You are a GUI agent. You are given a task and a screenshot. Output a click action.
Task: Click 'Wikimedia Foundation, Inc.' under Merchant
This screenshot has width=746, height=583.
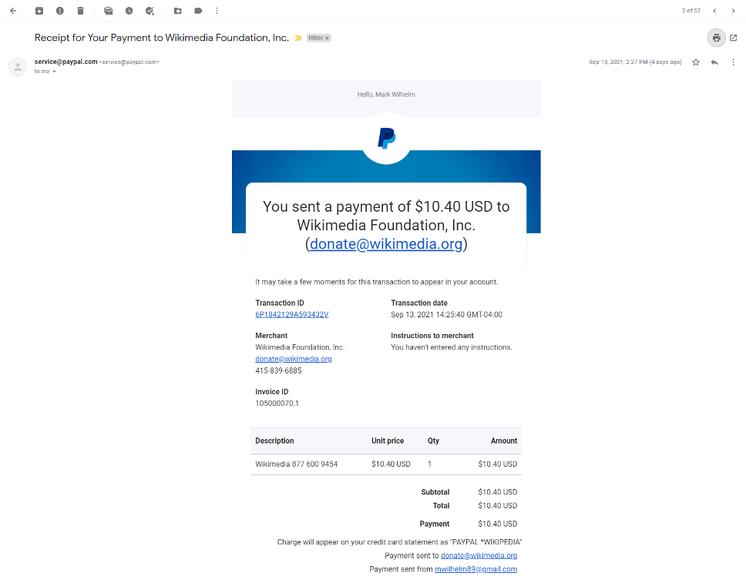tap(300, 347)
